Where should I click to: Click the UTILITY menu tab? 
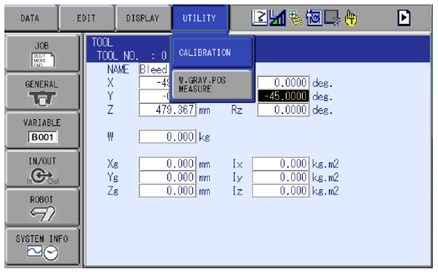coord(200,18)
